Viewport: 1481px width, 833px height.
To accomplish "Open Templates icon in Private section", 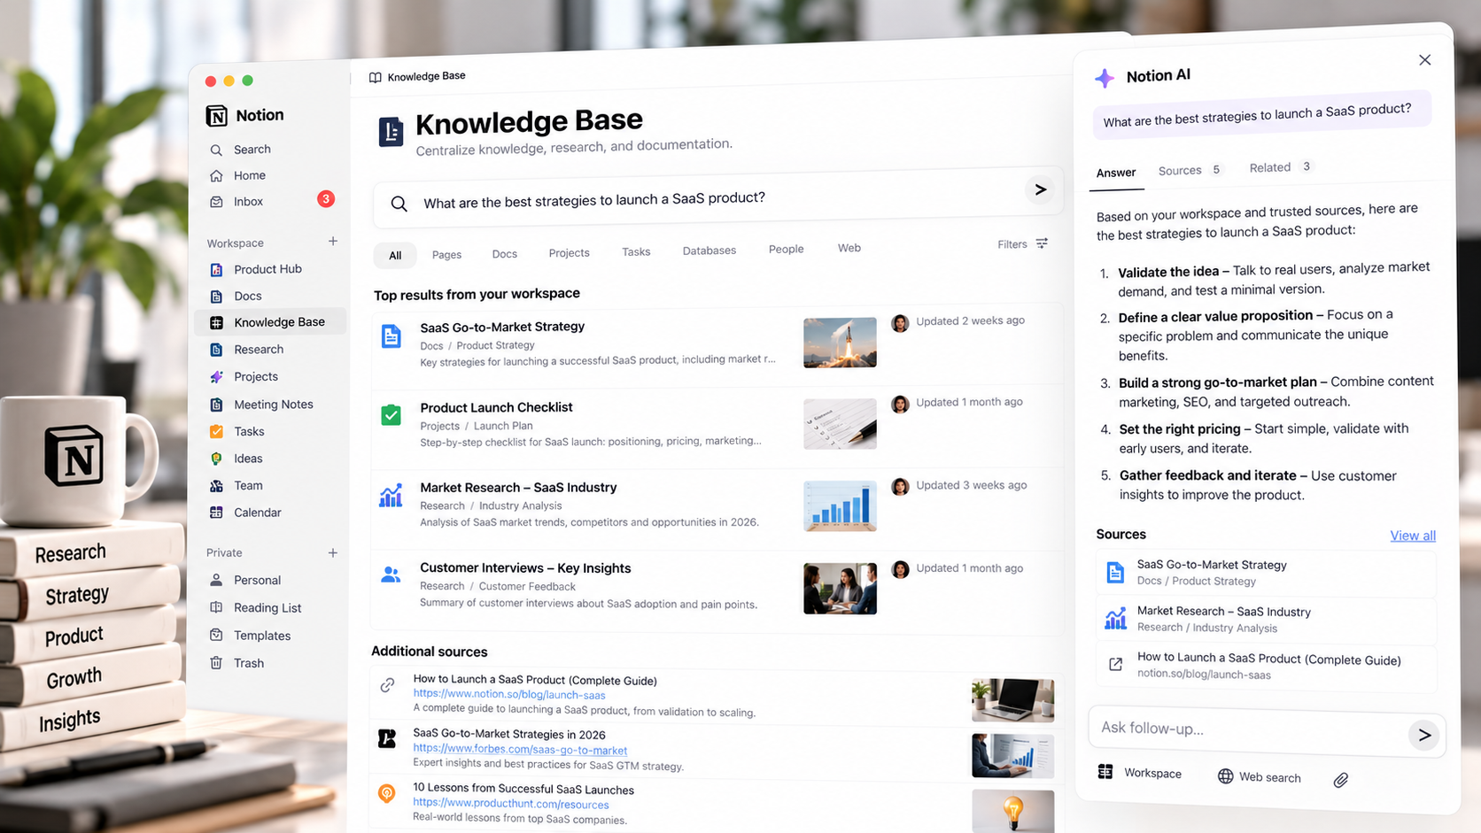I will pos(216,635).
